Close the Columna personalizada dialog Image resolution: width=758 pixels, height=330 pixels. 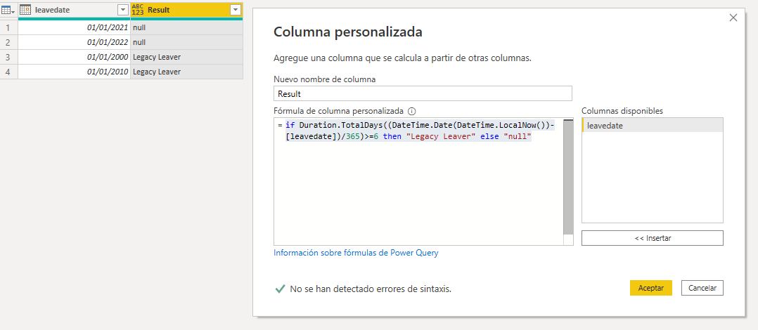733,18
